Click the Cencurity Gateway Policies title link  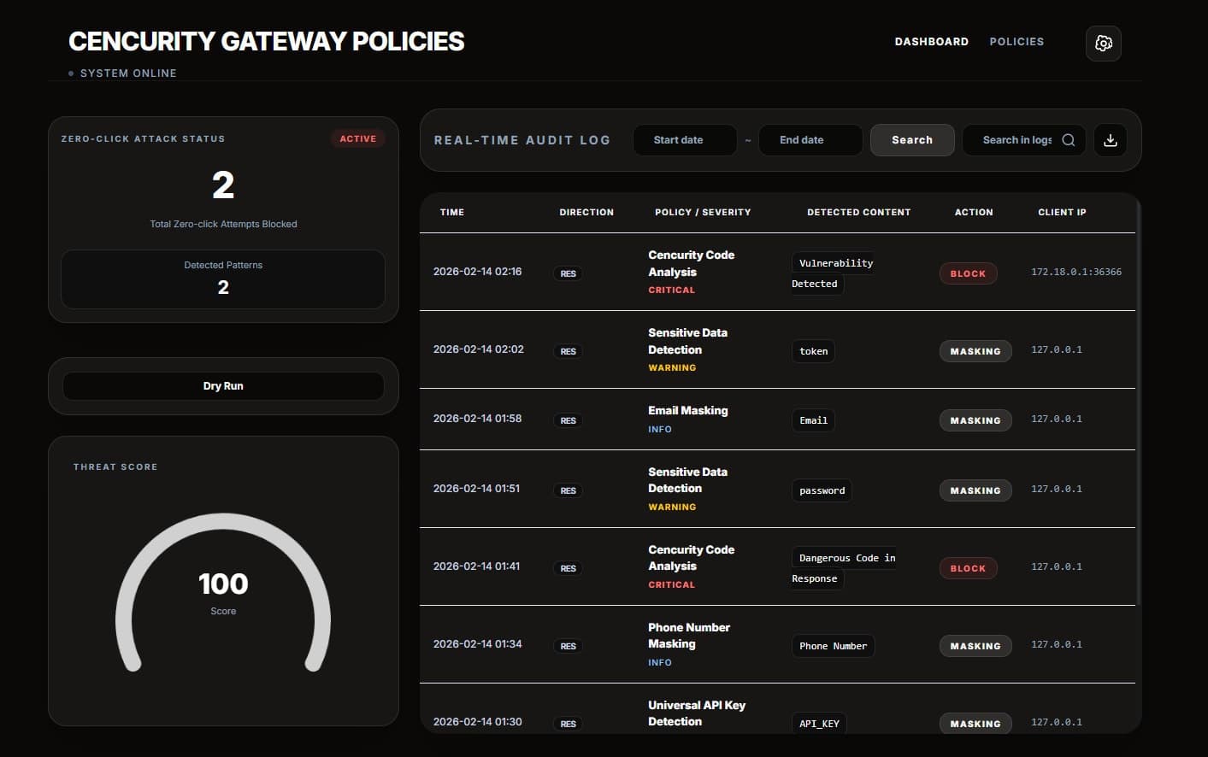coord(266,41)
